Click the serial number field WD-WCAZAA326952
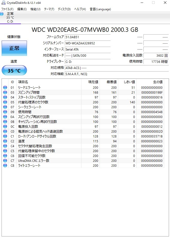Image resolution: width=170 pixels, height=238 pixels. pos(88,43)
